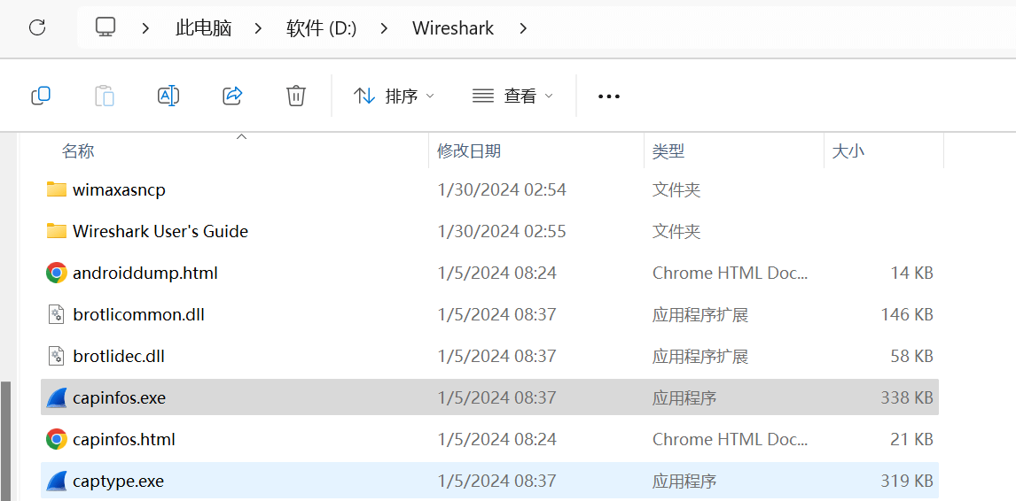
Task: Click the 146 KB size cell
Action: (907, 314)
